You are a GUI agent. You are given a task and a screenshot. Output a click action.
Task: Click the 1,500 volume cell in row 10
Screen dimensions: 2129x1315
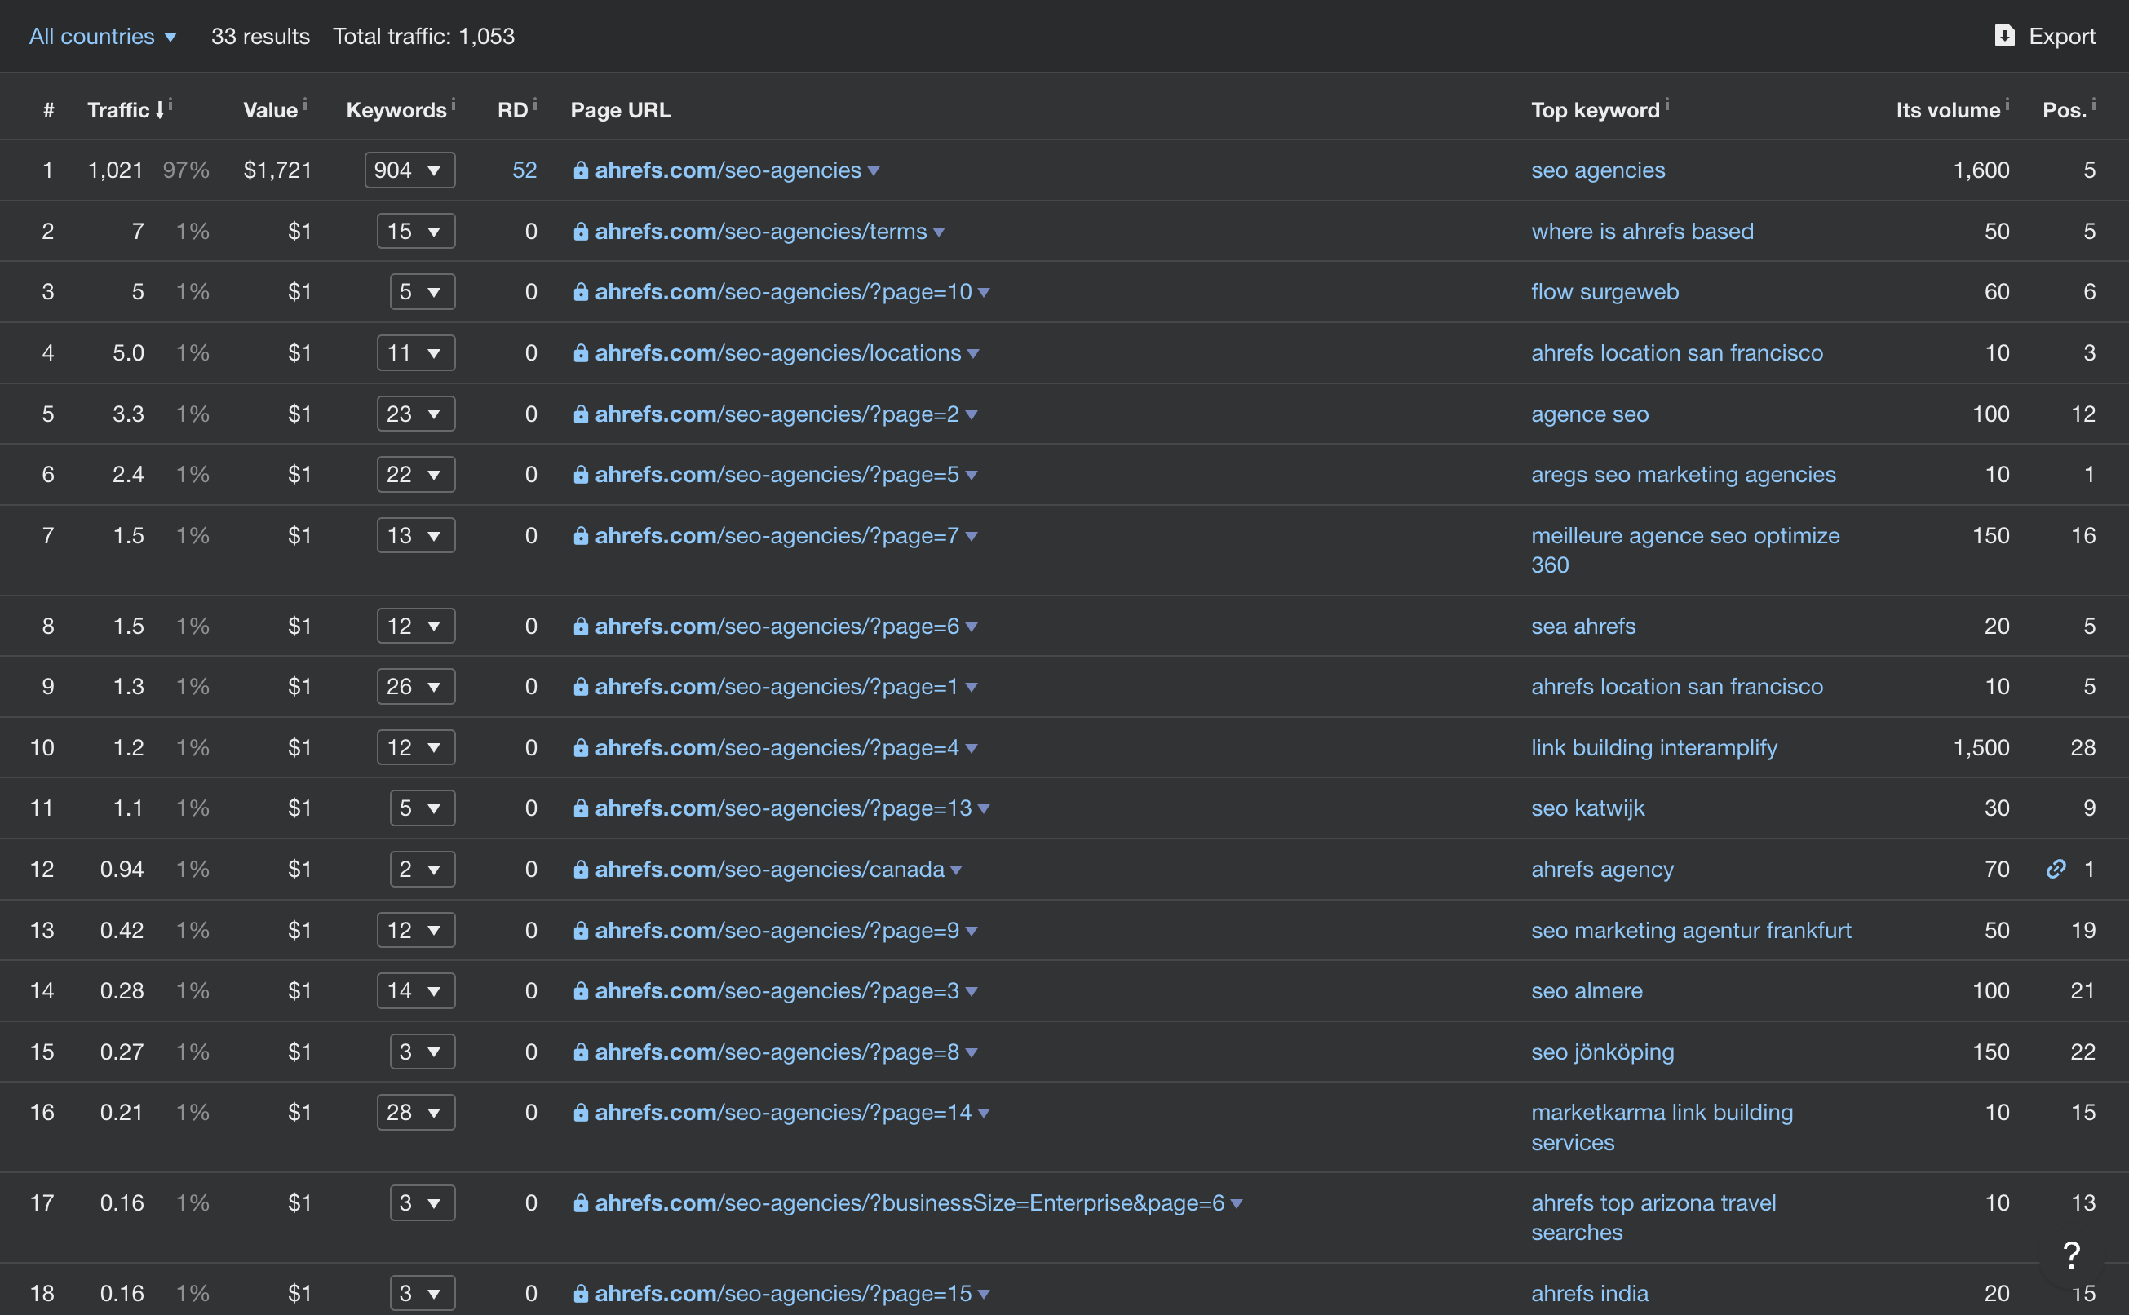pyautogui.click(x=1981, y=748)
